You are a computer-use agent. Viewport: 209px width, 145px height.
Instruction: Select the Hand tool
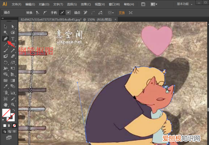(6, 104)
